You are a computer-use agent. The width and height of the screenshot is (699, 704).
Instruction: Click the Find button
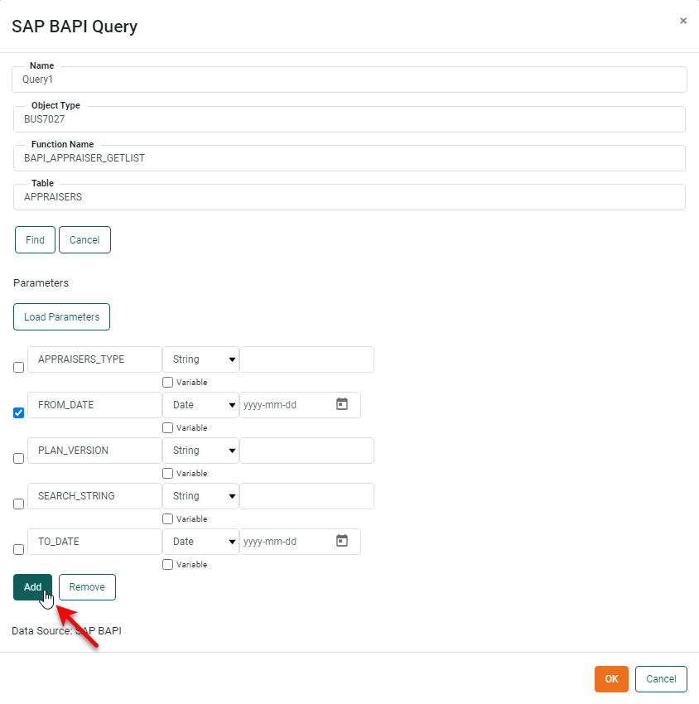(x=34, y=239)
